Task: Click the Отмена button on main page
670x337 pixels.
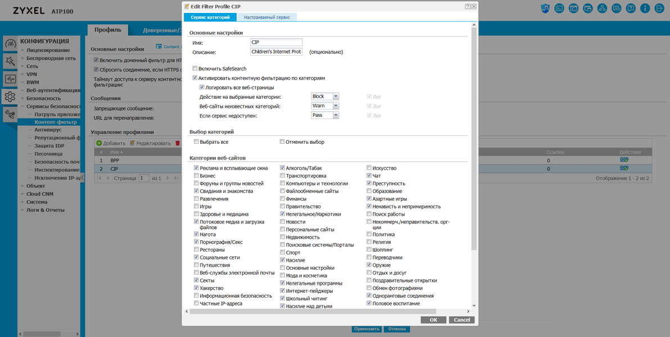Action: (x=397, y=329)
